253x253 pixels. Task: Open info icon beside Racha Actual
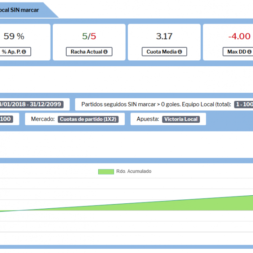[x=105, y=52]
